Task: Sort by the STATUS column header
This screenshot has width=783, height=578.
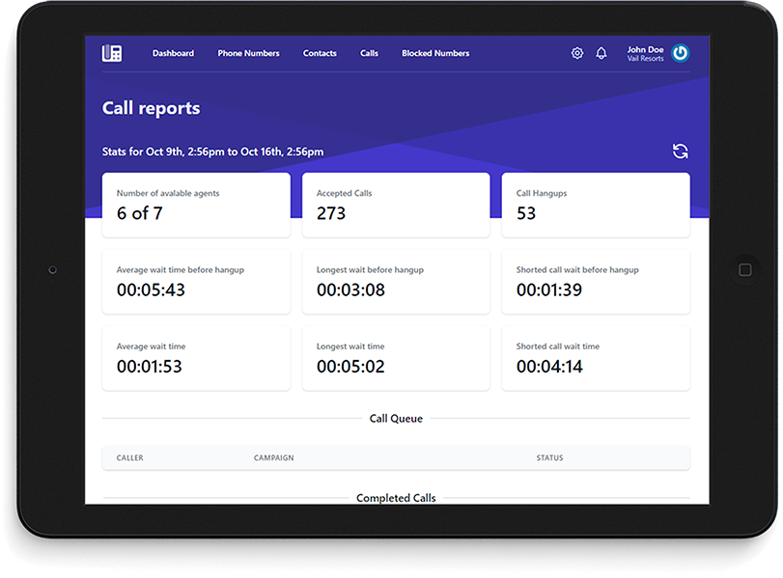Action: [549, 457]
